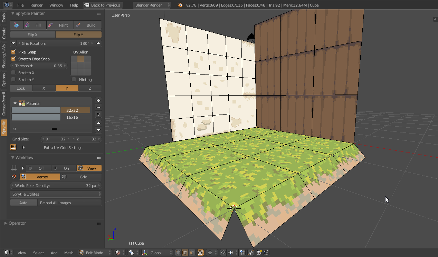Screen dimensions: 438x257
Task: Open the Blender Render engine dropdown
Action: pyautogui.click(x=152, y=5)
